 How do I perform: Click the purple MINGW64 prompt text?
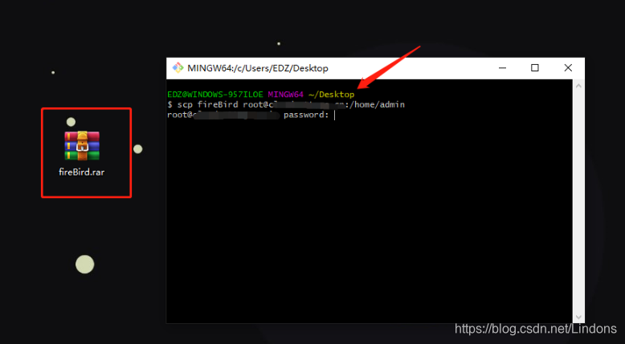click(286, 95)
